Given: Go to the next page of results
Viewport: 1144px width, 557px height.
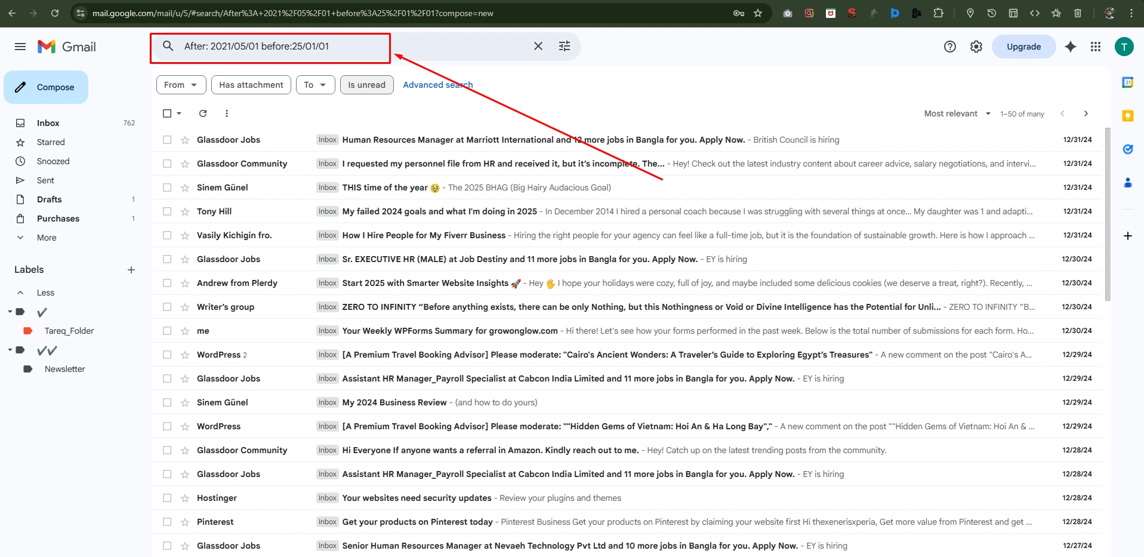Looking at the screenshot, I should [1086, 113].
